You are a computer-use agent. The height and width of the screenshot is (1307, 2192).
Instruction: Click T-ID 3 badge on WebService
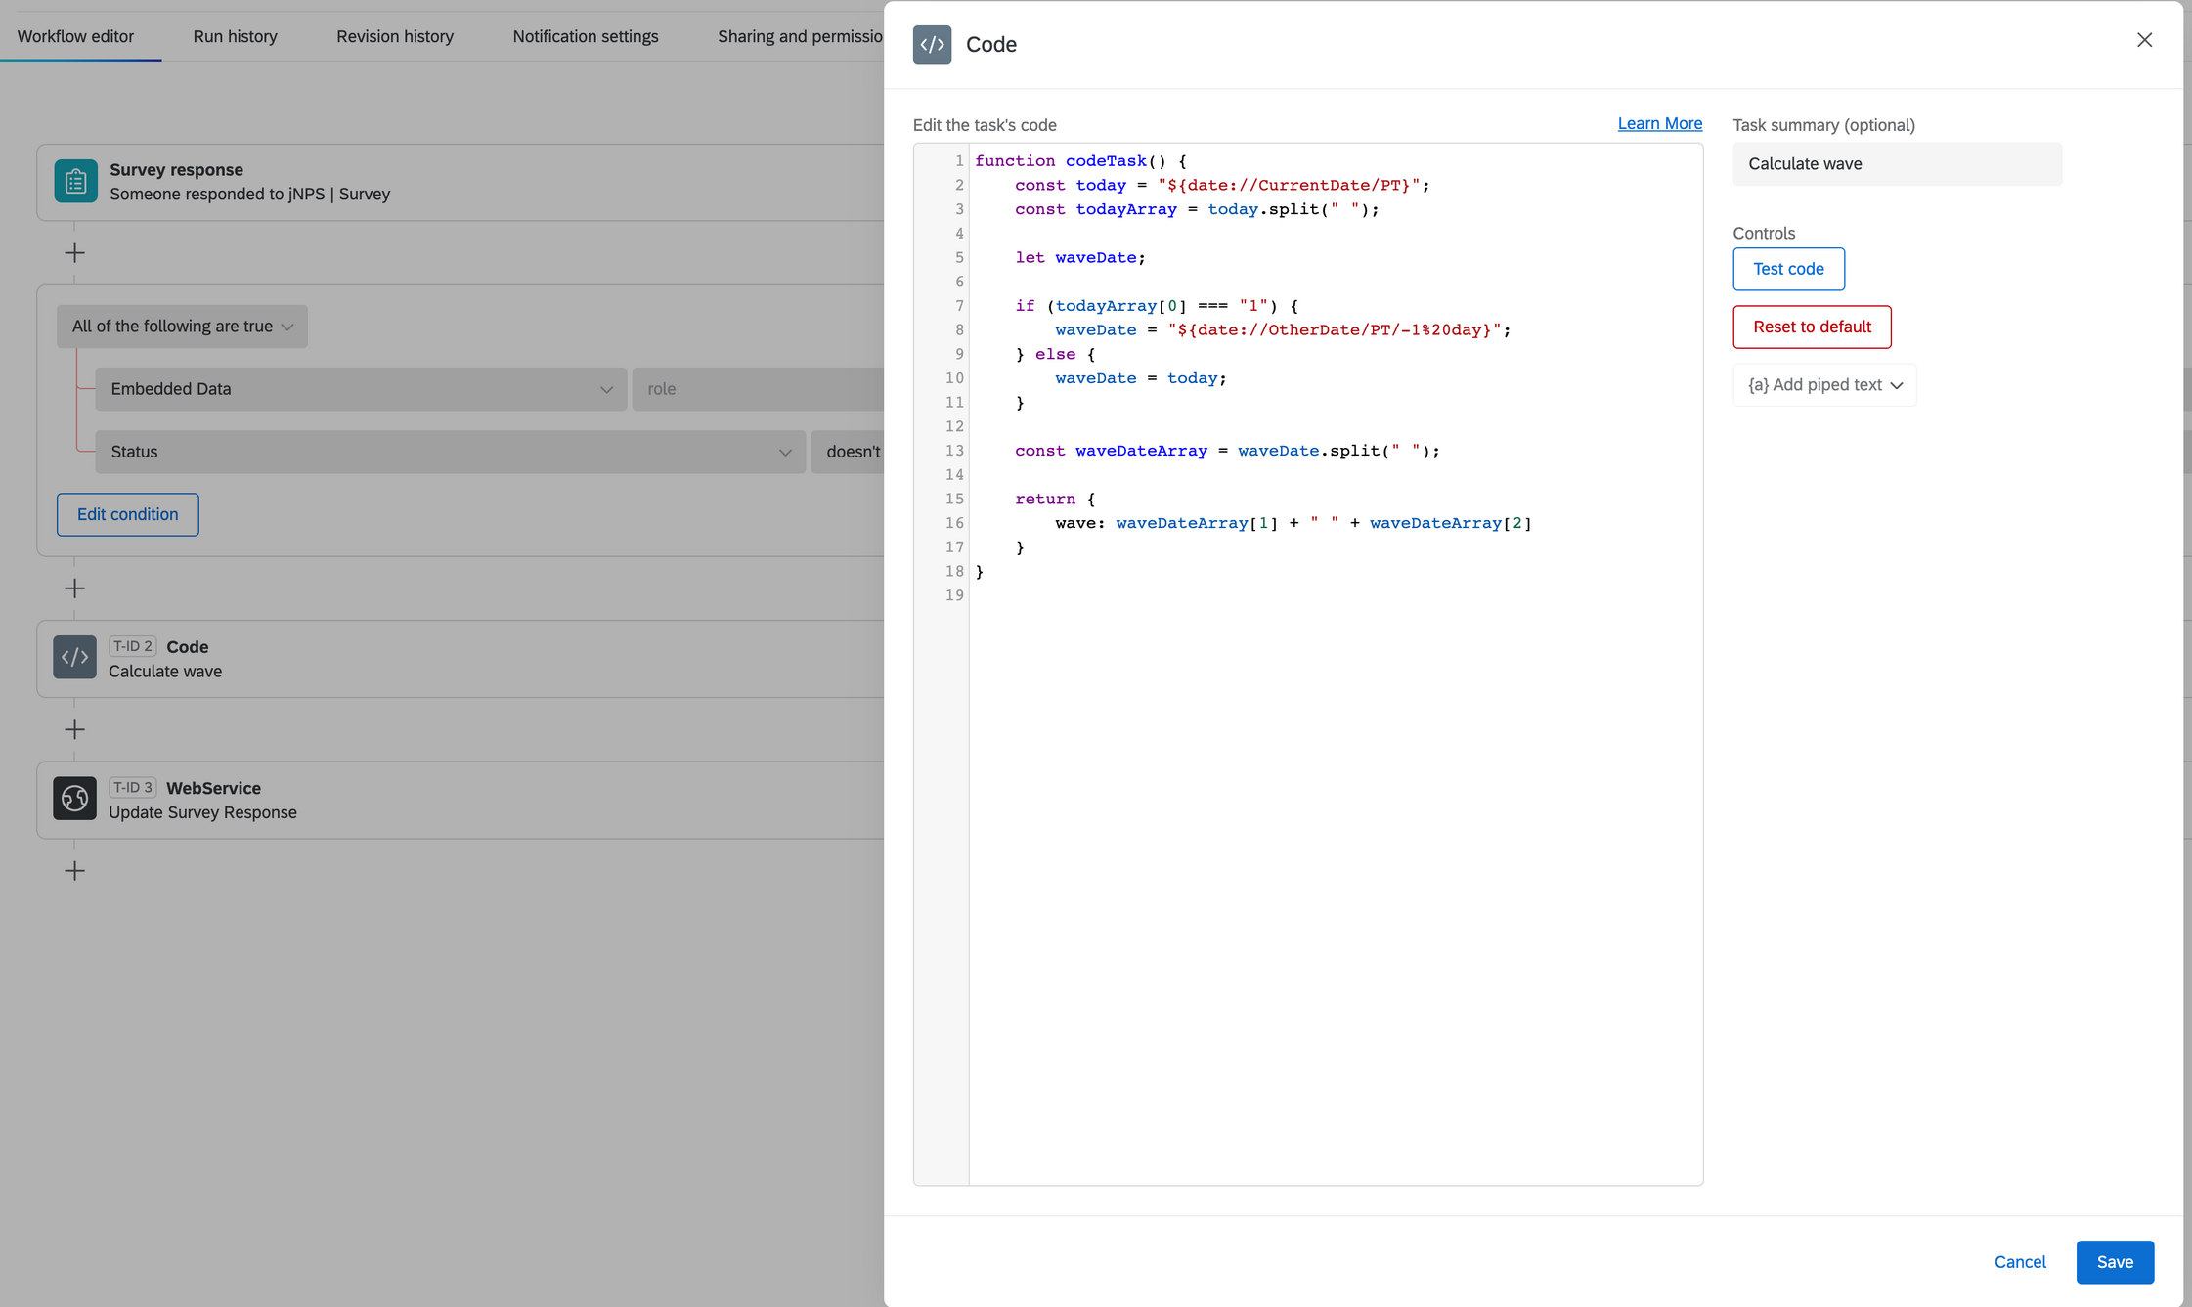pos(133,787)
